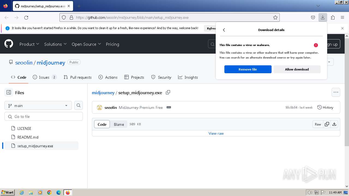Image resolution: width=349 pixels, height=196 pixels.
Task: Open more file actions ellipsis button
Action: coord(336,92)
